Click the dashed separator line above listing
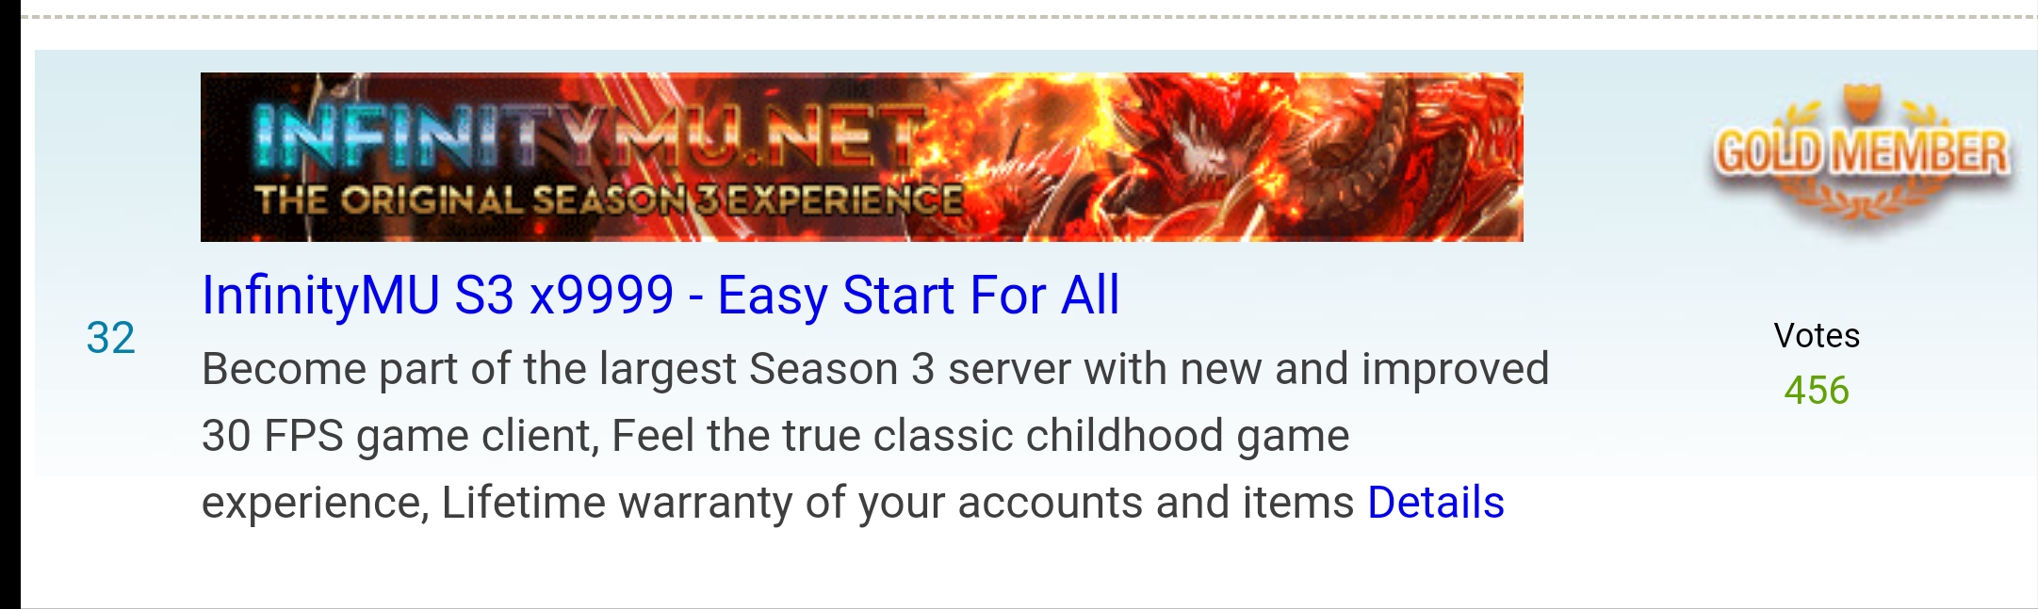This screenshot has width=2038, height=609. [1029, 17]
